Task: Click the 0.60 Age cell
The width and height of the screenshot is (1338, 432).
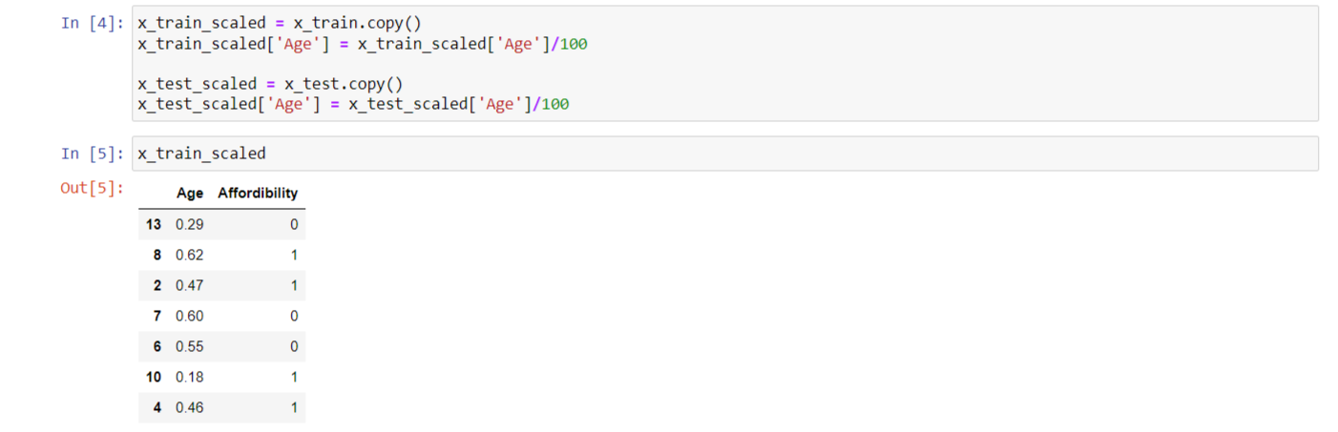Action: click(x=189, y=316)
